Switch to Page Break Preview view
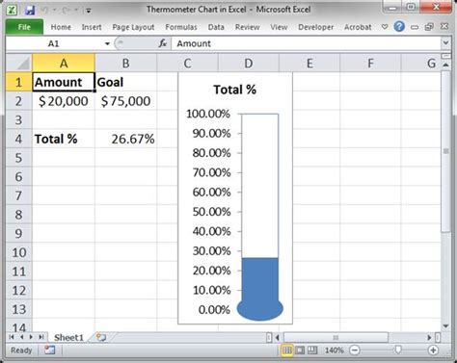457x363 pixels. [x=312, y=350]
